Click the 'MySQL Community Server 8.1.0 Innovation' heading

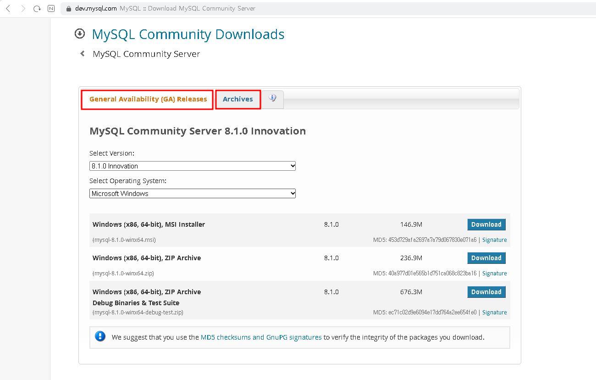(x=198, y=131)
